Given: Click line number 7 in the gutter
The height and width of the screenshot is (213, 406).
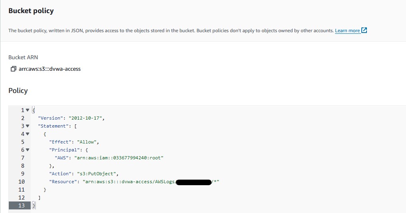Looking at the screenshot, I should [23, 158].
